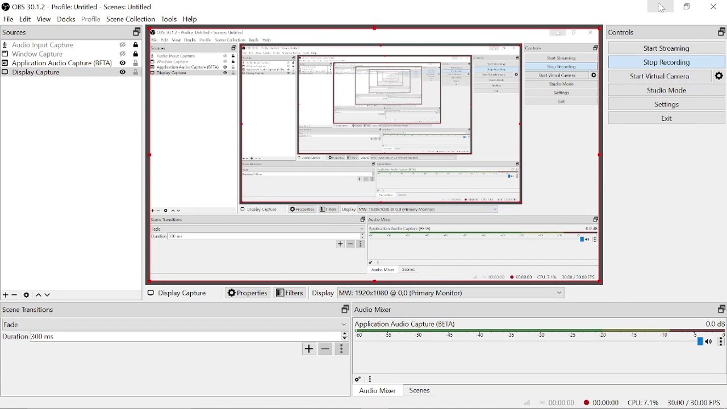Open Audio Mixer dock three-dot menu
The width and height of the screenshot is (727, 409).
pos(370,379)
